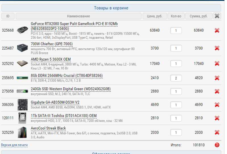
Task: Edit quantity field for AMD Ryzen 5
Action: pos(176,63)
